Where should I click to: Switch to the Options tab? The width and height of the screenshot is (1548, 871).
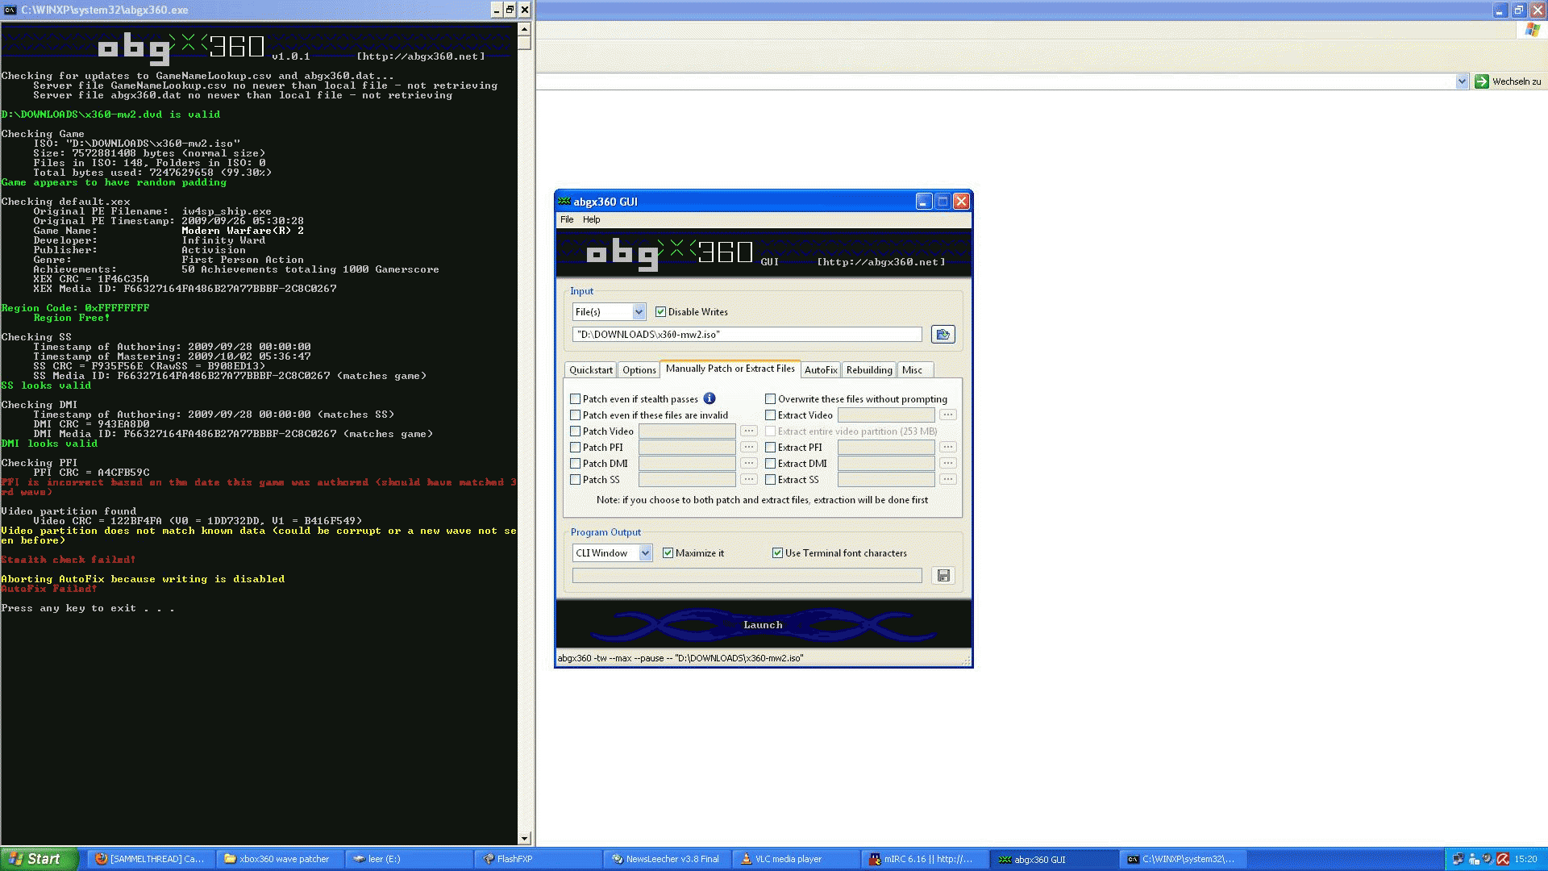click(639, 370)
